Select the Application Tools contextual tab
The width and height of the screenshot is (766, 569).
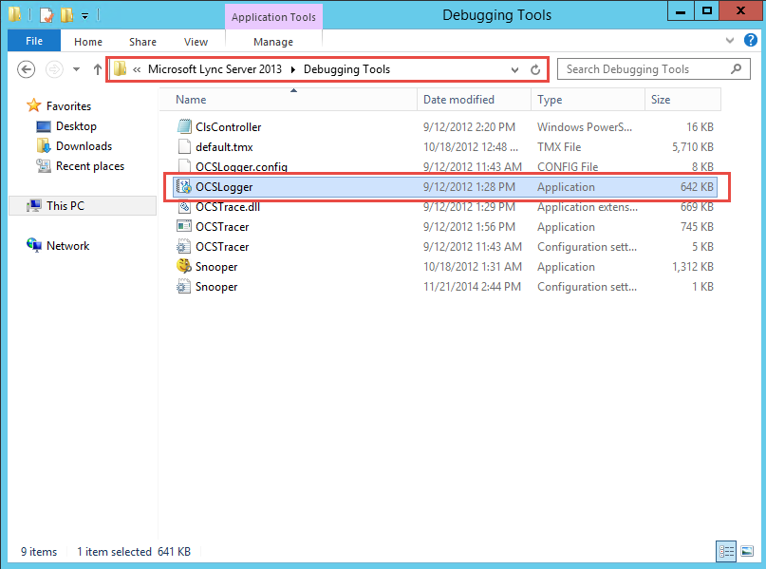[x=273, y=17]
